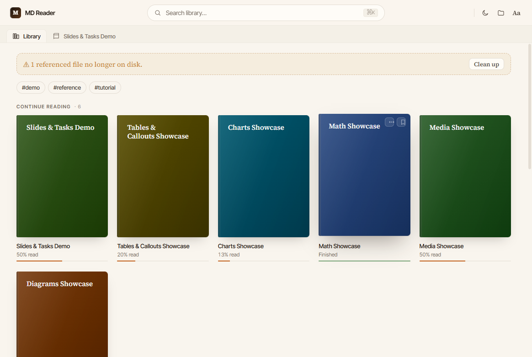Filter by #reference tag

click(x=67, y=88)
